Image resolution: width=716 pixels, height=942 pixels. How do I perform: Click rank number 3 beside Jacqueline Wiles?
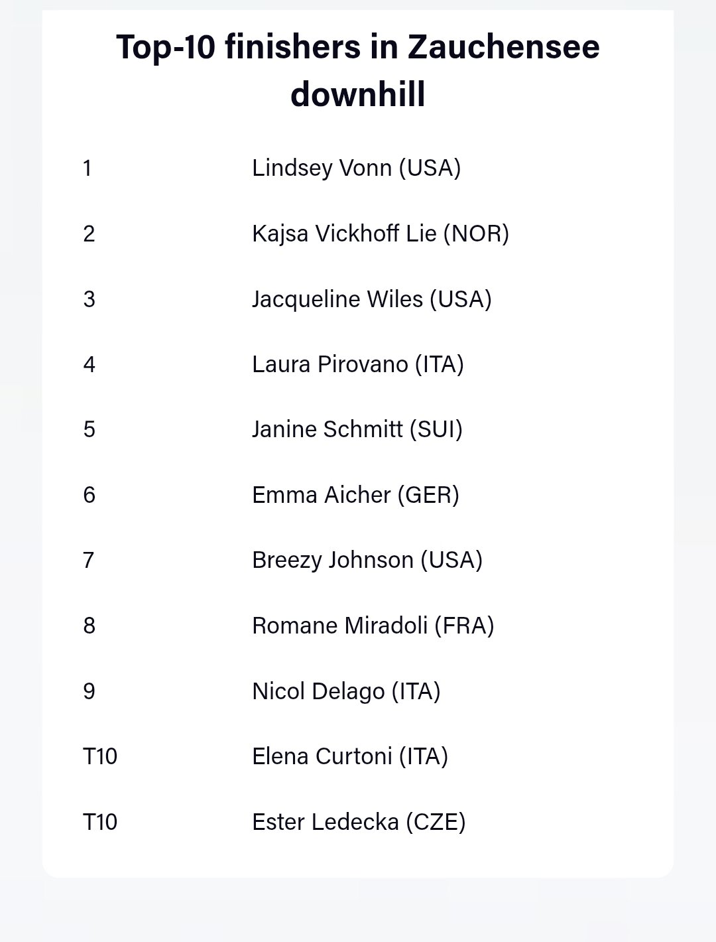(x=89, y=299)
